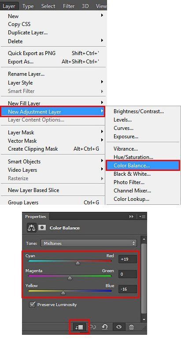Open the Select menu

coord(48,6)
